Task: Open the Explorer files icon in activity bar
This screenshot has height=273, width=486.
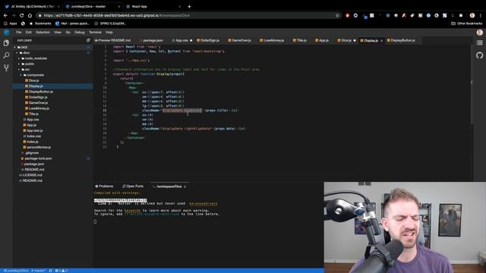Action: point(6,43)
